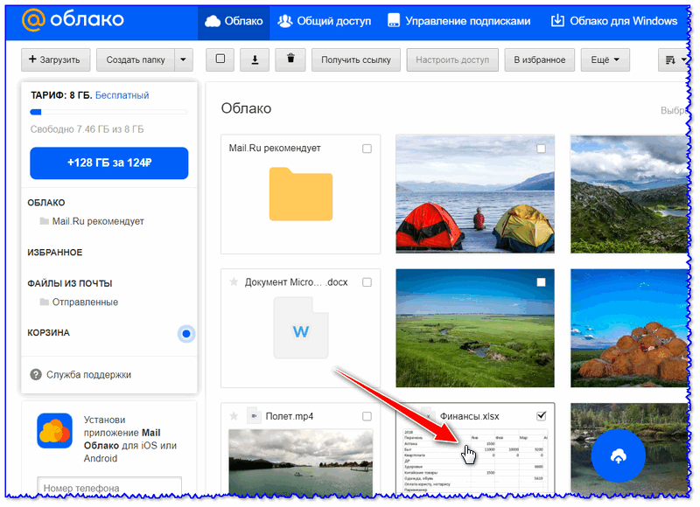The height and width of the screenshot is (507, 700).
Task: Select ОБЛАКО section in sidebar
Action: tap(46, 203)
